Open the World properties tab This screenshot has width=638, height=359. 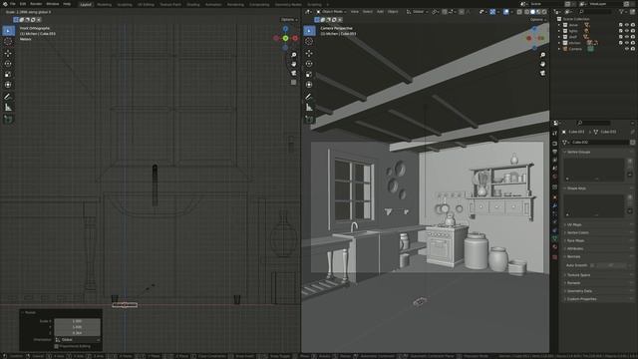click(554, 177)
